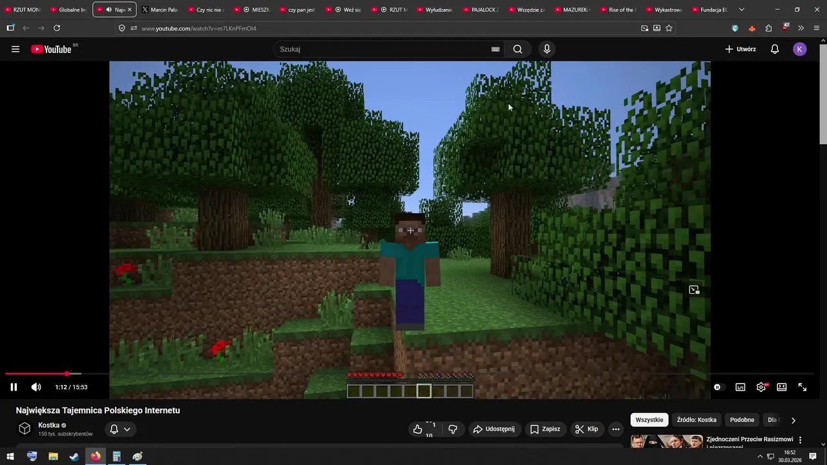
Task: Open the YouTube guide hamburger menu
Action: (16, 49)
